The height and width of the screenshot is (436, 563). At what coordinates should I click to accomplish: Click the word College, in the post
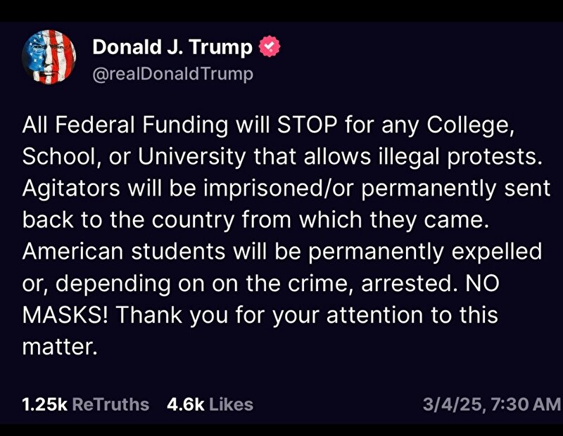click(471, 125)
